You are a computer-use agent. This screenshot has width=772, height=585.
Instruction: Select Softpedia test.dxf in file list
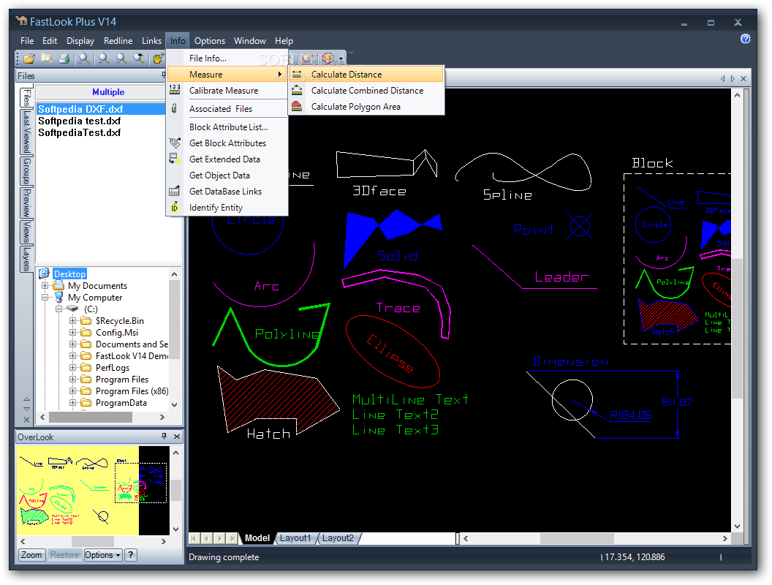pyautogui.click(x=79, y=121)
